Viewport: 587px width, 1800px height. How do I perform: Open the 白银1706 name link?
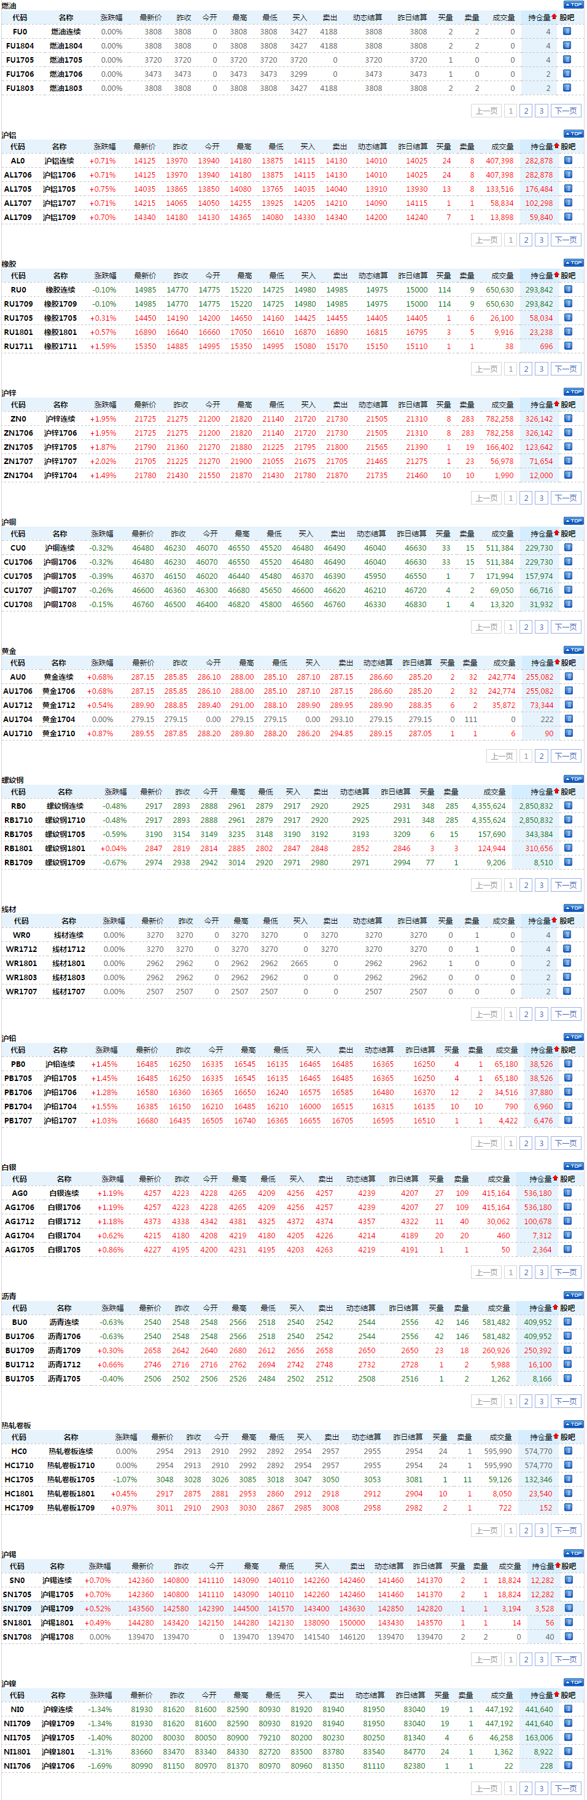coord(64,1208)
